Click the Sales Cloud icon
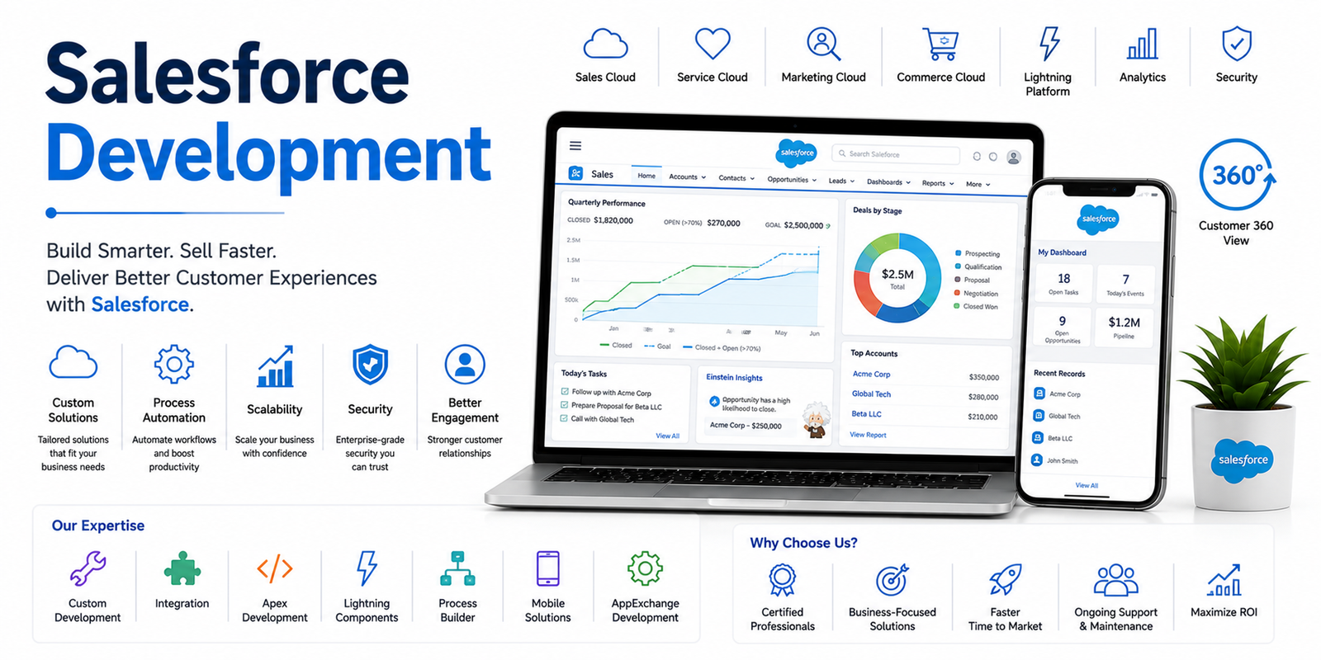The image size is (1321, 660). 605,44
